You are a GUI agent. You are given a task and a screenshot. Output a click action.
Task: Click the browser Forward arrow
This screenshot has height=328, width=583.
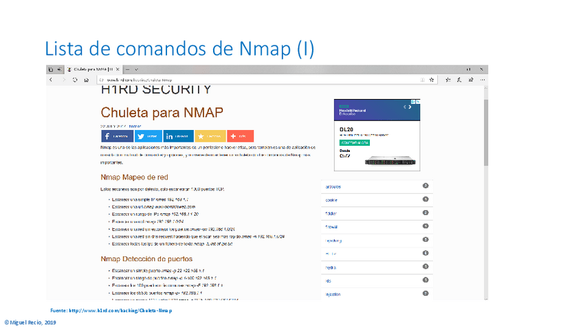point(63,80)
